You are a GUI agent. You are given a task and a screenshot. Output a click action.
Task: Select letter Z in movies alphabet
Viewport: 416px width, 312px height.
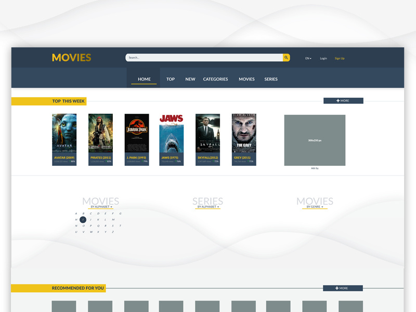click(x=113, y=232)
